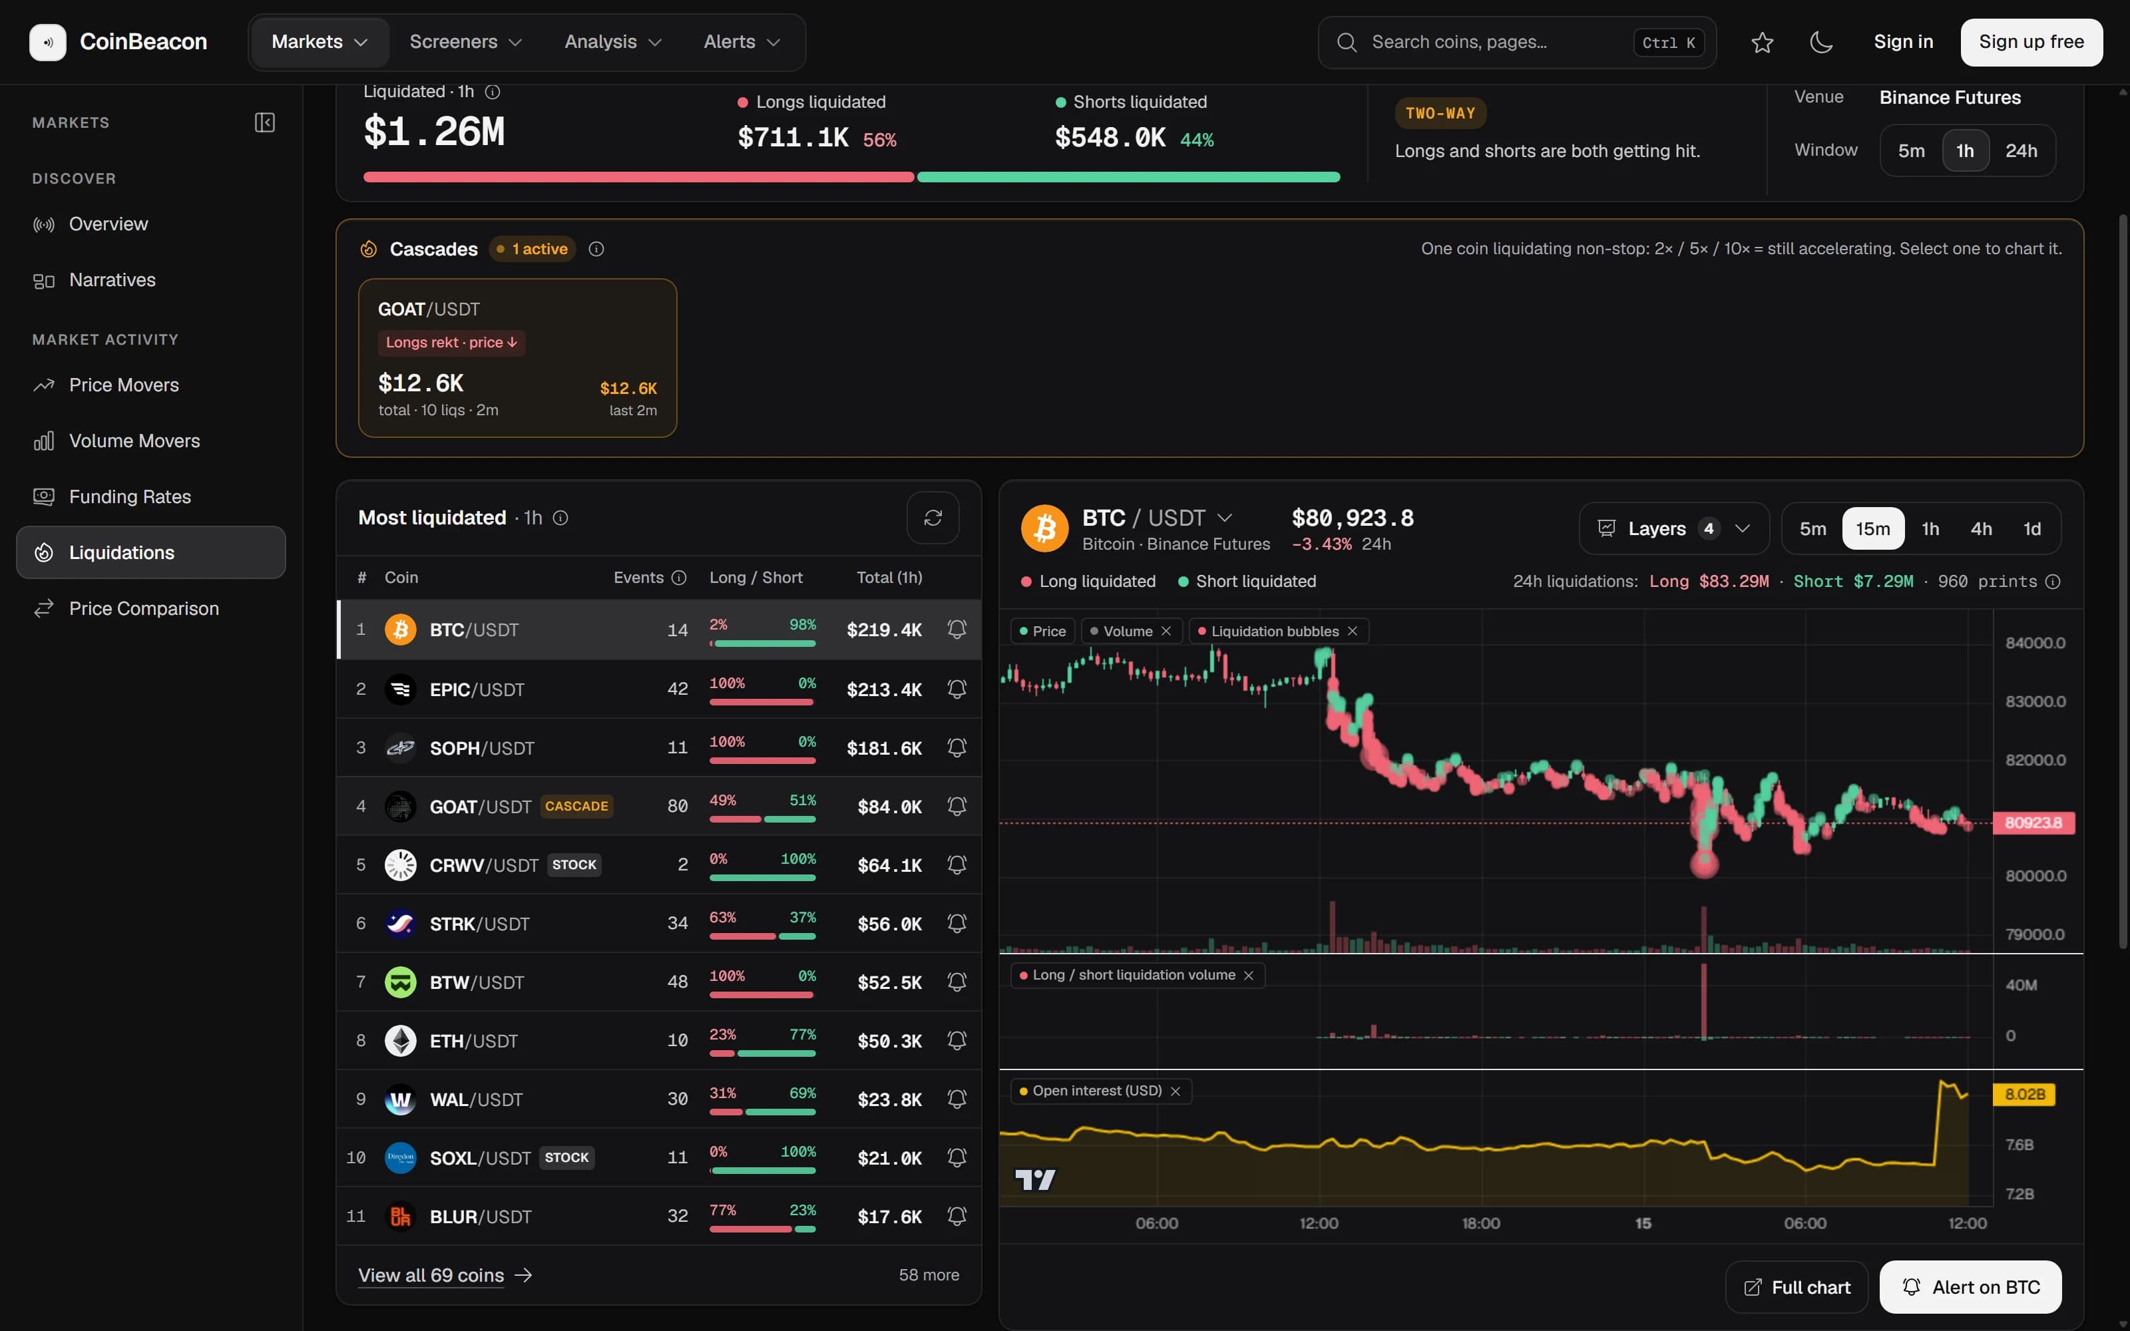Set alert bell for EPIC/USDT row
2130x1331 pixels.
957,689
